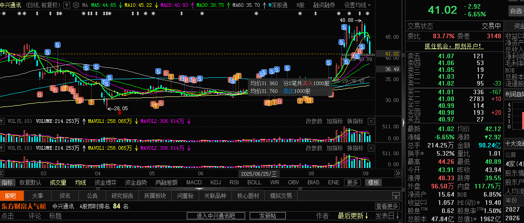Switch indicator to BIAS
Image resolution: width=524 pixels, height=223 pixels.
pyautogui.click(x=313, y=182)
